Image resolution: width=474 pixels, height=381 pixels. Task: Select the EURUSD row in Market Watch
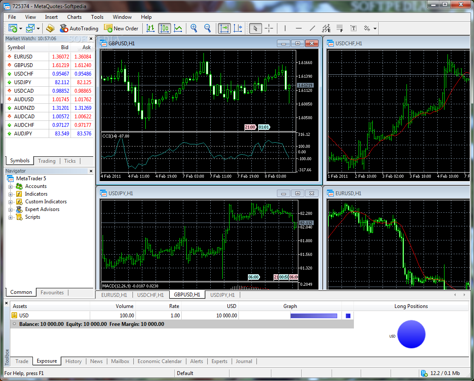pyautogui.click(x=49, y=56)
